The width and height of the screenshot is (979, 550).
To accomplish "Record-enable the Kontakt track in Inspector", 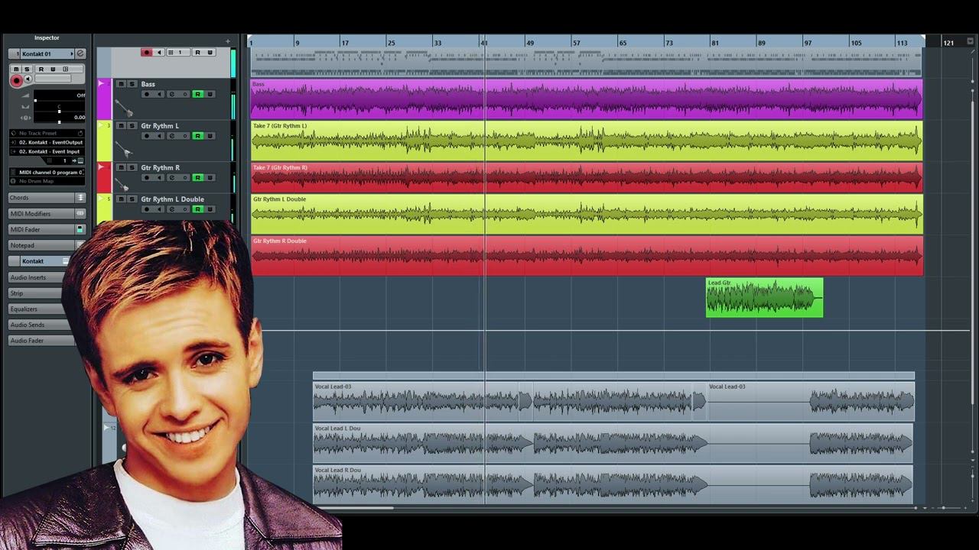I will pyautogui.click(x=17, y=80).
